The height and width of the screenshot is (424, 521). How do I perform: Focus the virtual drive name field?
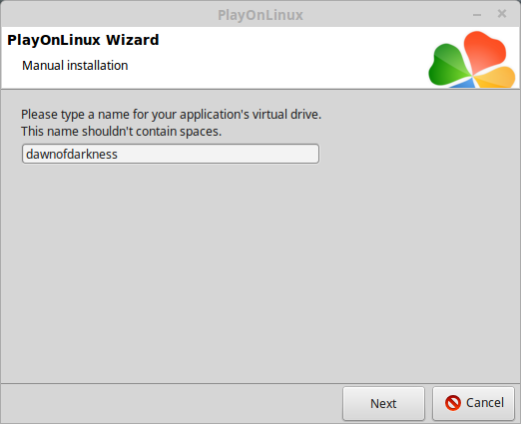171,154
